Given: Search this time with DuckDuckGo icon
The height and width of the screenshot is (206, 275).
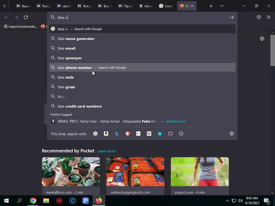Looking at the screenshot, I should [x=128, y=134].
